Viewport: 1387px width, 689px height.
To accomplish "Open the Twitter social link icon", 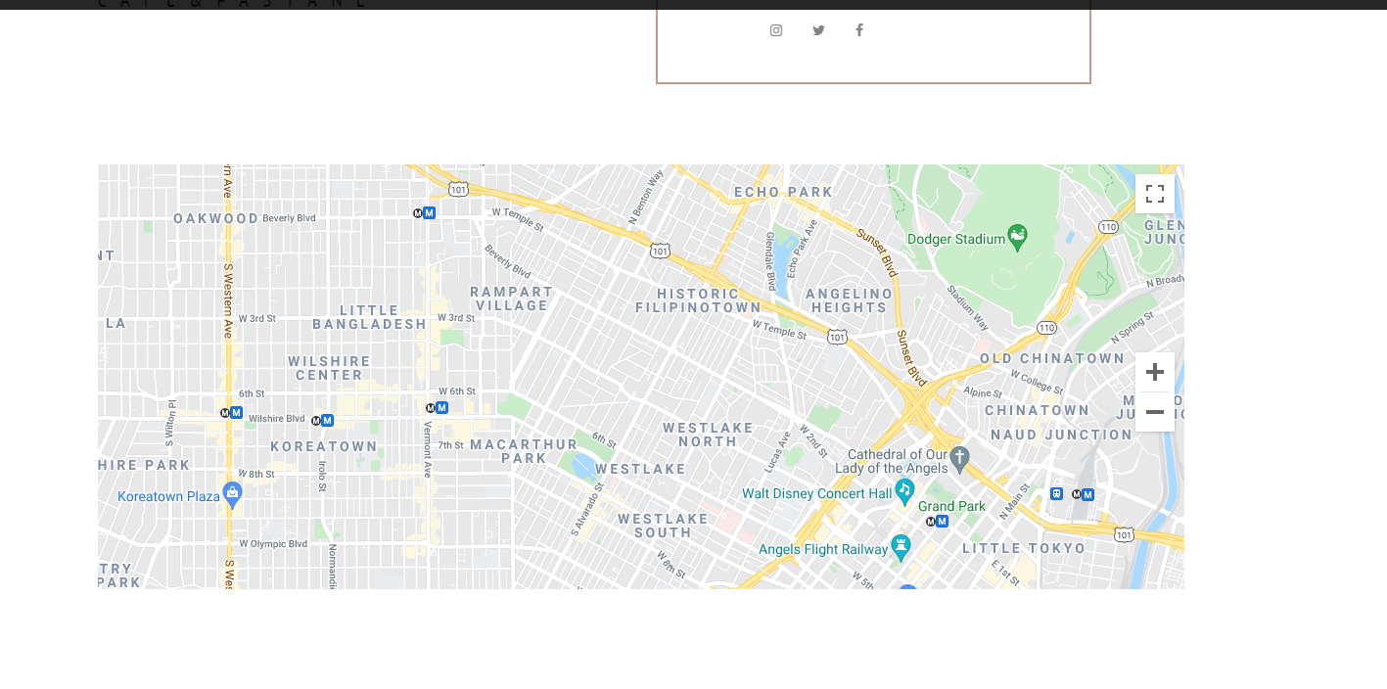I will point(818,30).
